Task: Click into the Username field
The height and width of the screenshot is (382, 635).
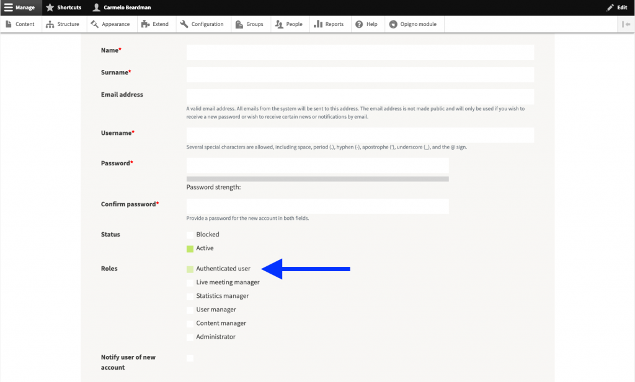Action: point(360,135)
